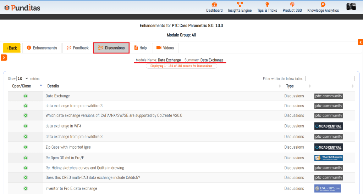This screenshot has height=194, width=363.
Task: Open the Videos tab
Action: tap(165, 48)
